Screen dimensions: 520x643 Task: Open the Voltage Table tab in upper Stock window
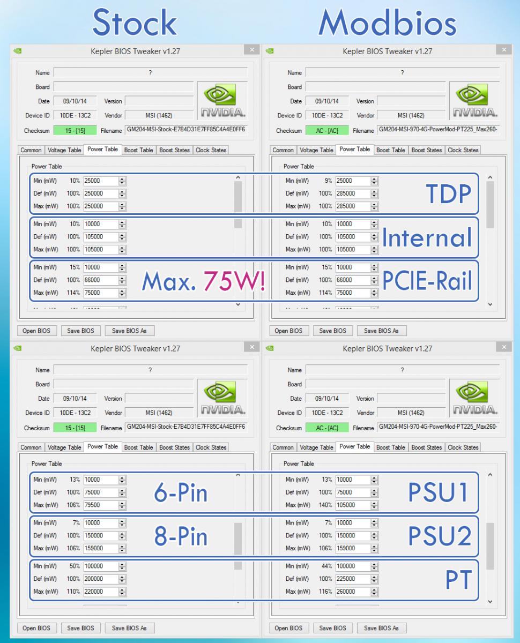[x=64, y=150]
